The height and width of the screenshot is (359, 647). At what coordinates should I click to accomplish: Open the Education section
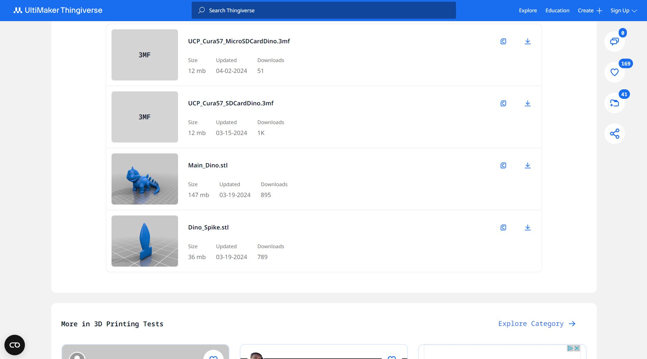pos(557,11)
